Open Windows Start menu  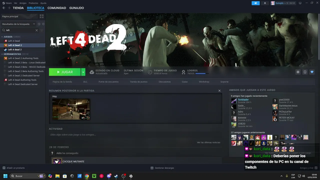5,176
